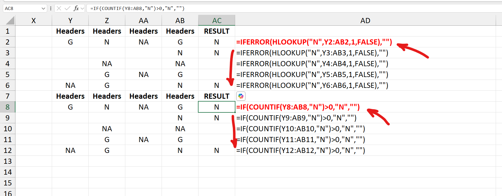The height and width of the screenshot is (196, 502).
Task: Expand the formula bar function dropdown
Action: (x=82, y=8)
